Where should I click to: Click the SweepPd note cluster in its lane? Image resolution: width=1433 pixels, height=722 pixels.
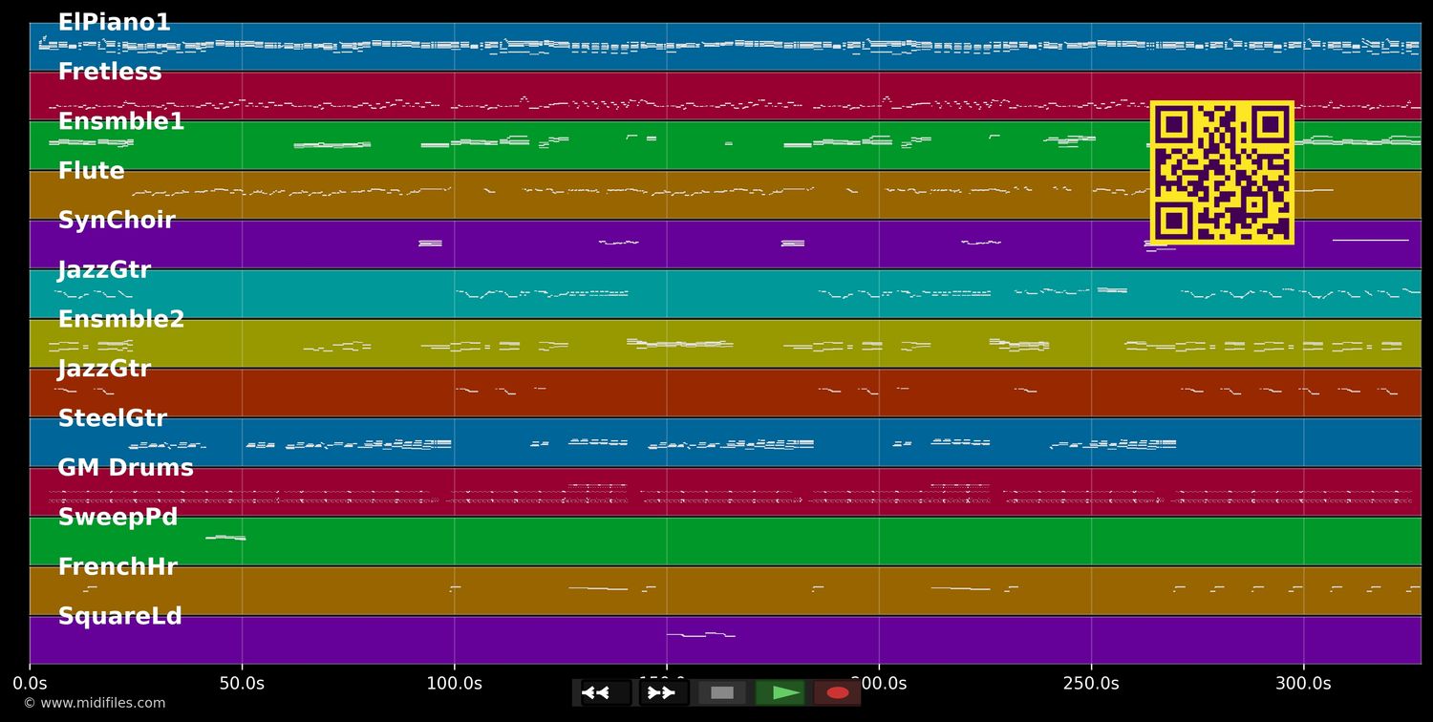[225, 538]
